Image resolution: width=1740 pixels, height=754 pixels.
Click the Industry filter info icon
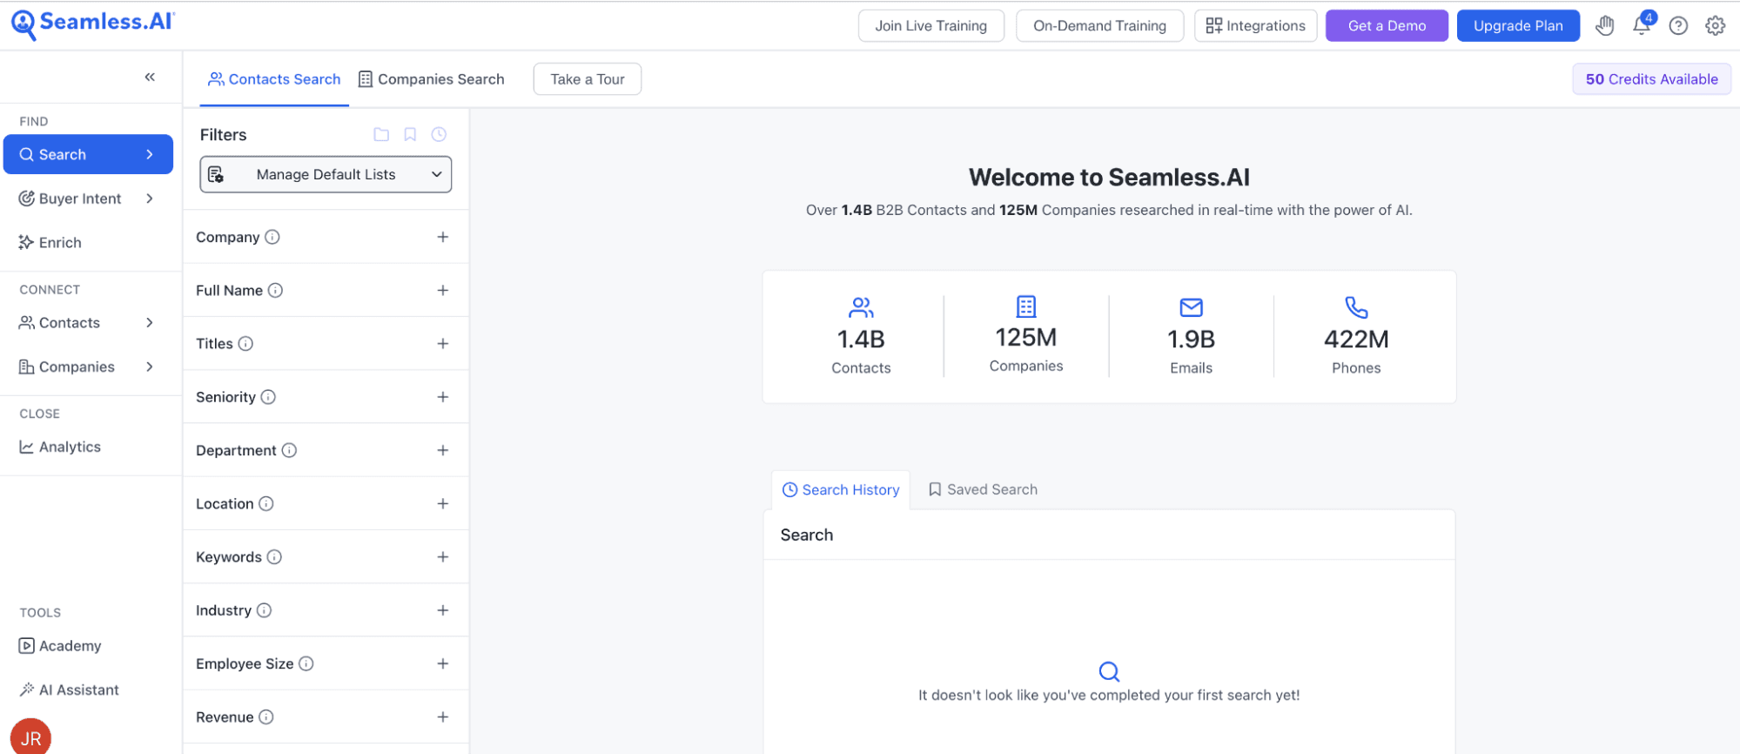(x=264, y=610)
